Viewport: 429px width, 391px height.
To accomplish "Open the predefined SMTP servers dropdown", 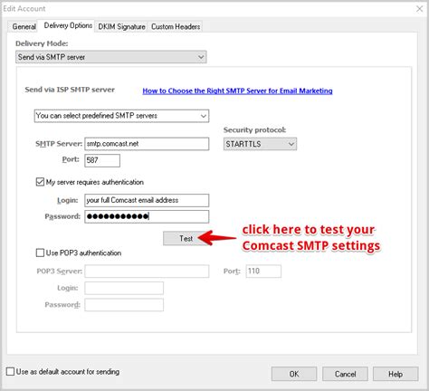I will tap(121, 116).
